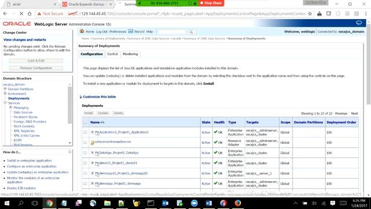Collapse the How do I panel
371x209 pixels.
70,152
